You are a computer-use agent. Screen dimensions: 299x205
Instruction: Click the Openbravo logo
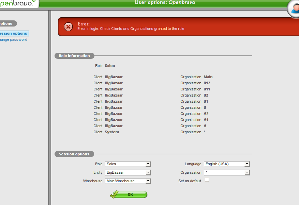point(17,4)
